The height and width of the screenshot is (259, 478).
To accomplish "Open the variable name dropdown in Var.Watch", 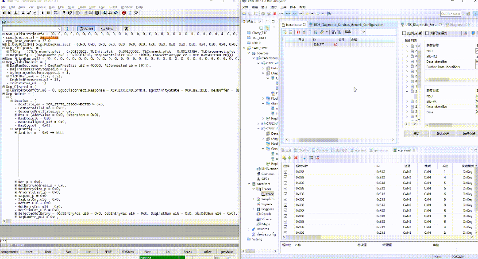I will 59,29.
